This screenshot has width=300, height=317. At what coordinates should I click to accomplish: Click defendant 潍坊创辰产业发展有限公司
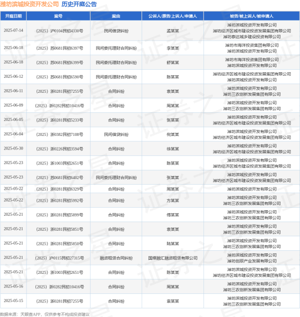coord(252,261)
